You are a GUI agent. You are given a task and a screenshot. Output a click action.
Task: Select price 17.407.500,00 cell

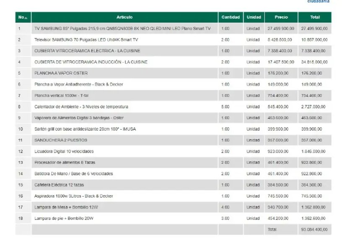(281, 62)
